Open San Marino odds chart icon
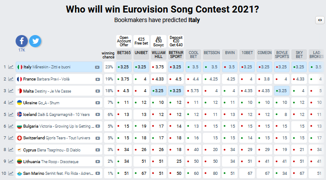Viewport: 326px width, 180px height. click(10, 174)
